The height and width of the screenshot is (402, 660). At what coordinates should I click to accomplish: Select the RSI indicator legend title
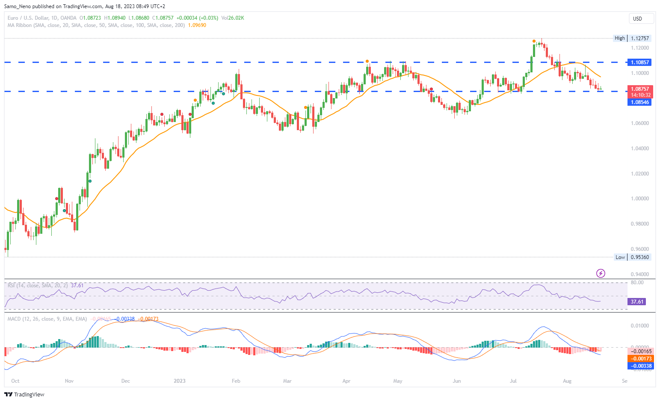point(38,286)
